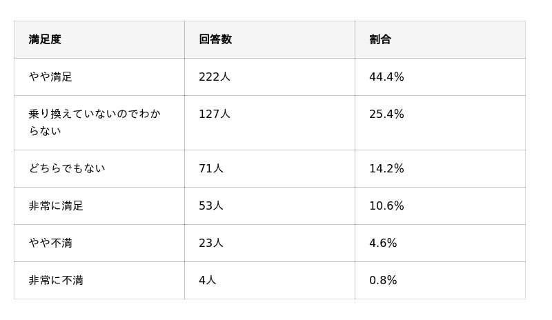The image size is (552, 320).
Task: Select the 0.8% cell
Action: (x=383, y=280)
